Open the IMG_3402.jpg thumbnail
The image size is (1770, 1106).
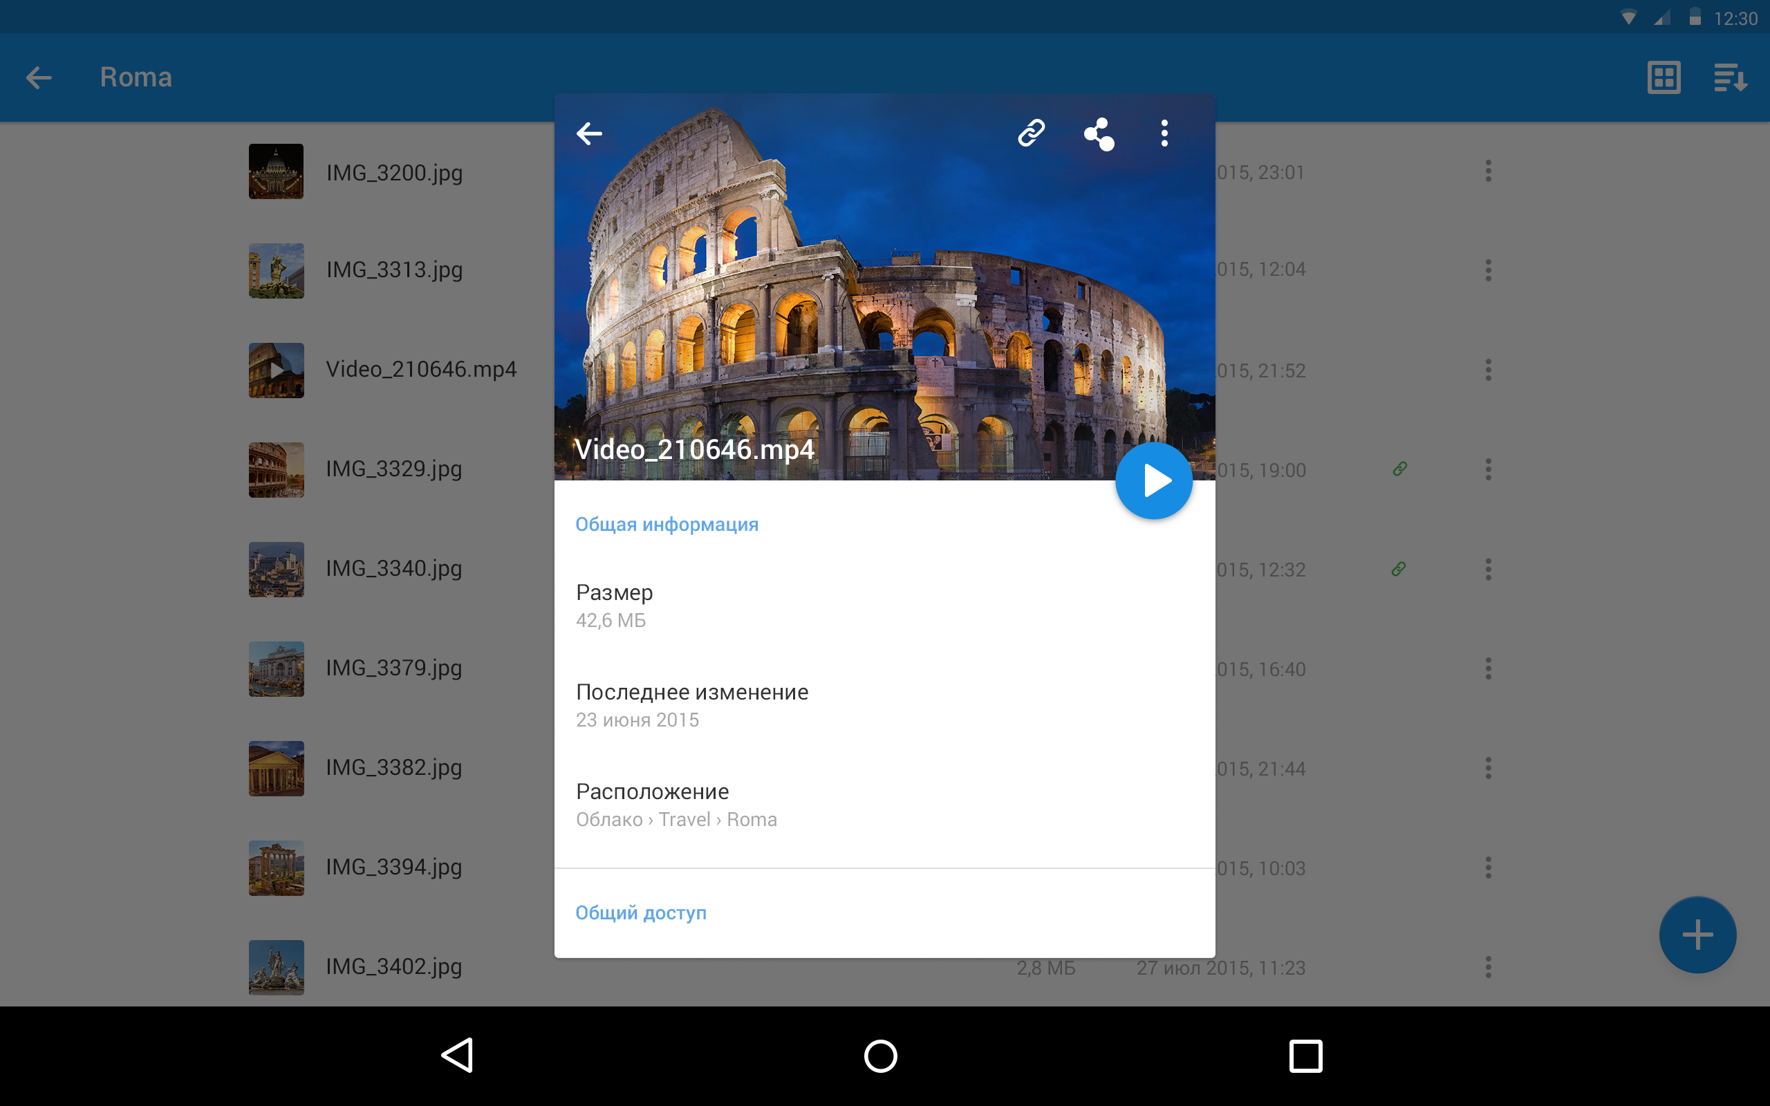[x=276, y=967]
